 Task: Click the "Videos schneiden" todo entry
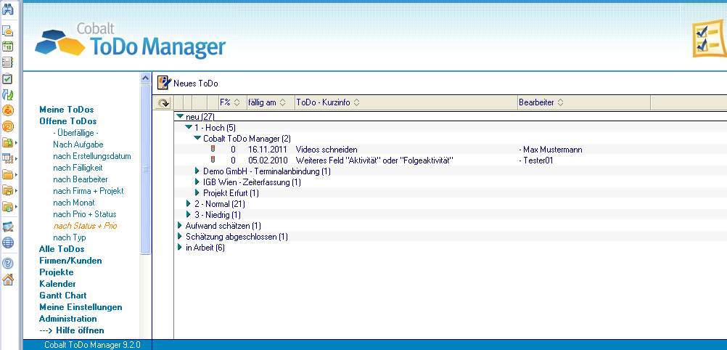click(326, 150)
